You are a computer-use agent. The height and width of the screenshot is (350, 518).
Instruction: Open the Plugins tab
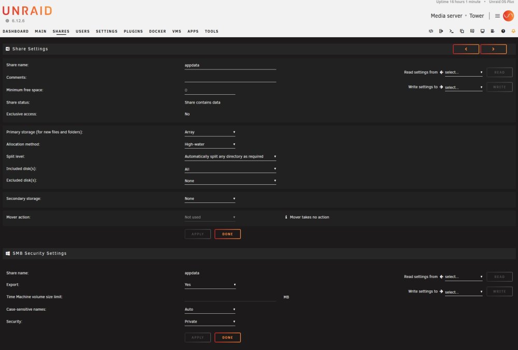[x=133, y=32]
